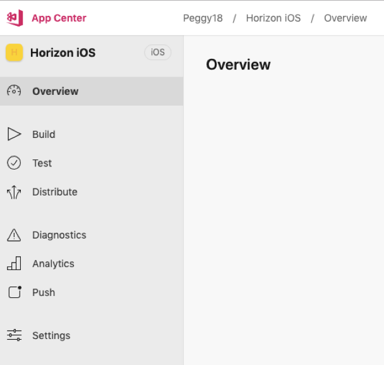
Task: Open Analytics in the sidebar
Action: (92, 263)
